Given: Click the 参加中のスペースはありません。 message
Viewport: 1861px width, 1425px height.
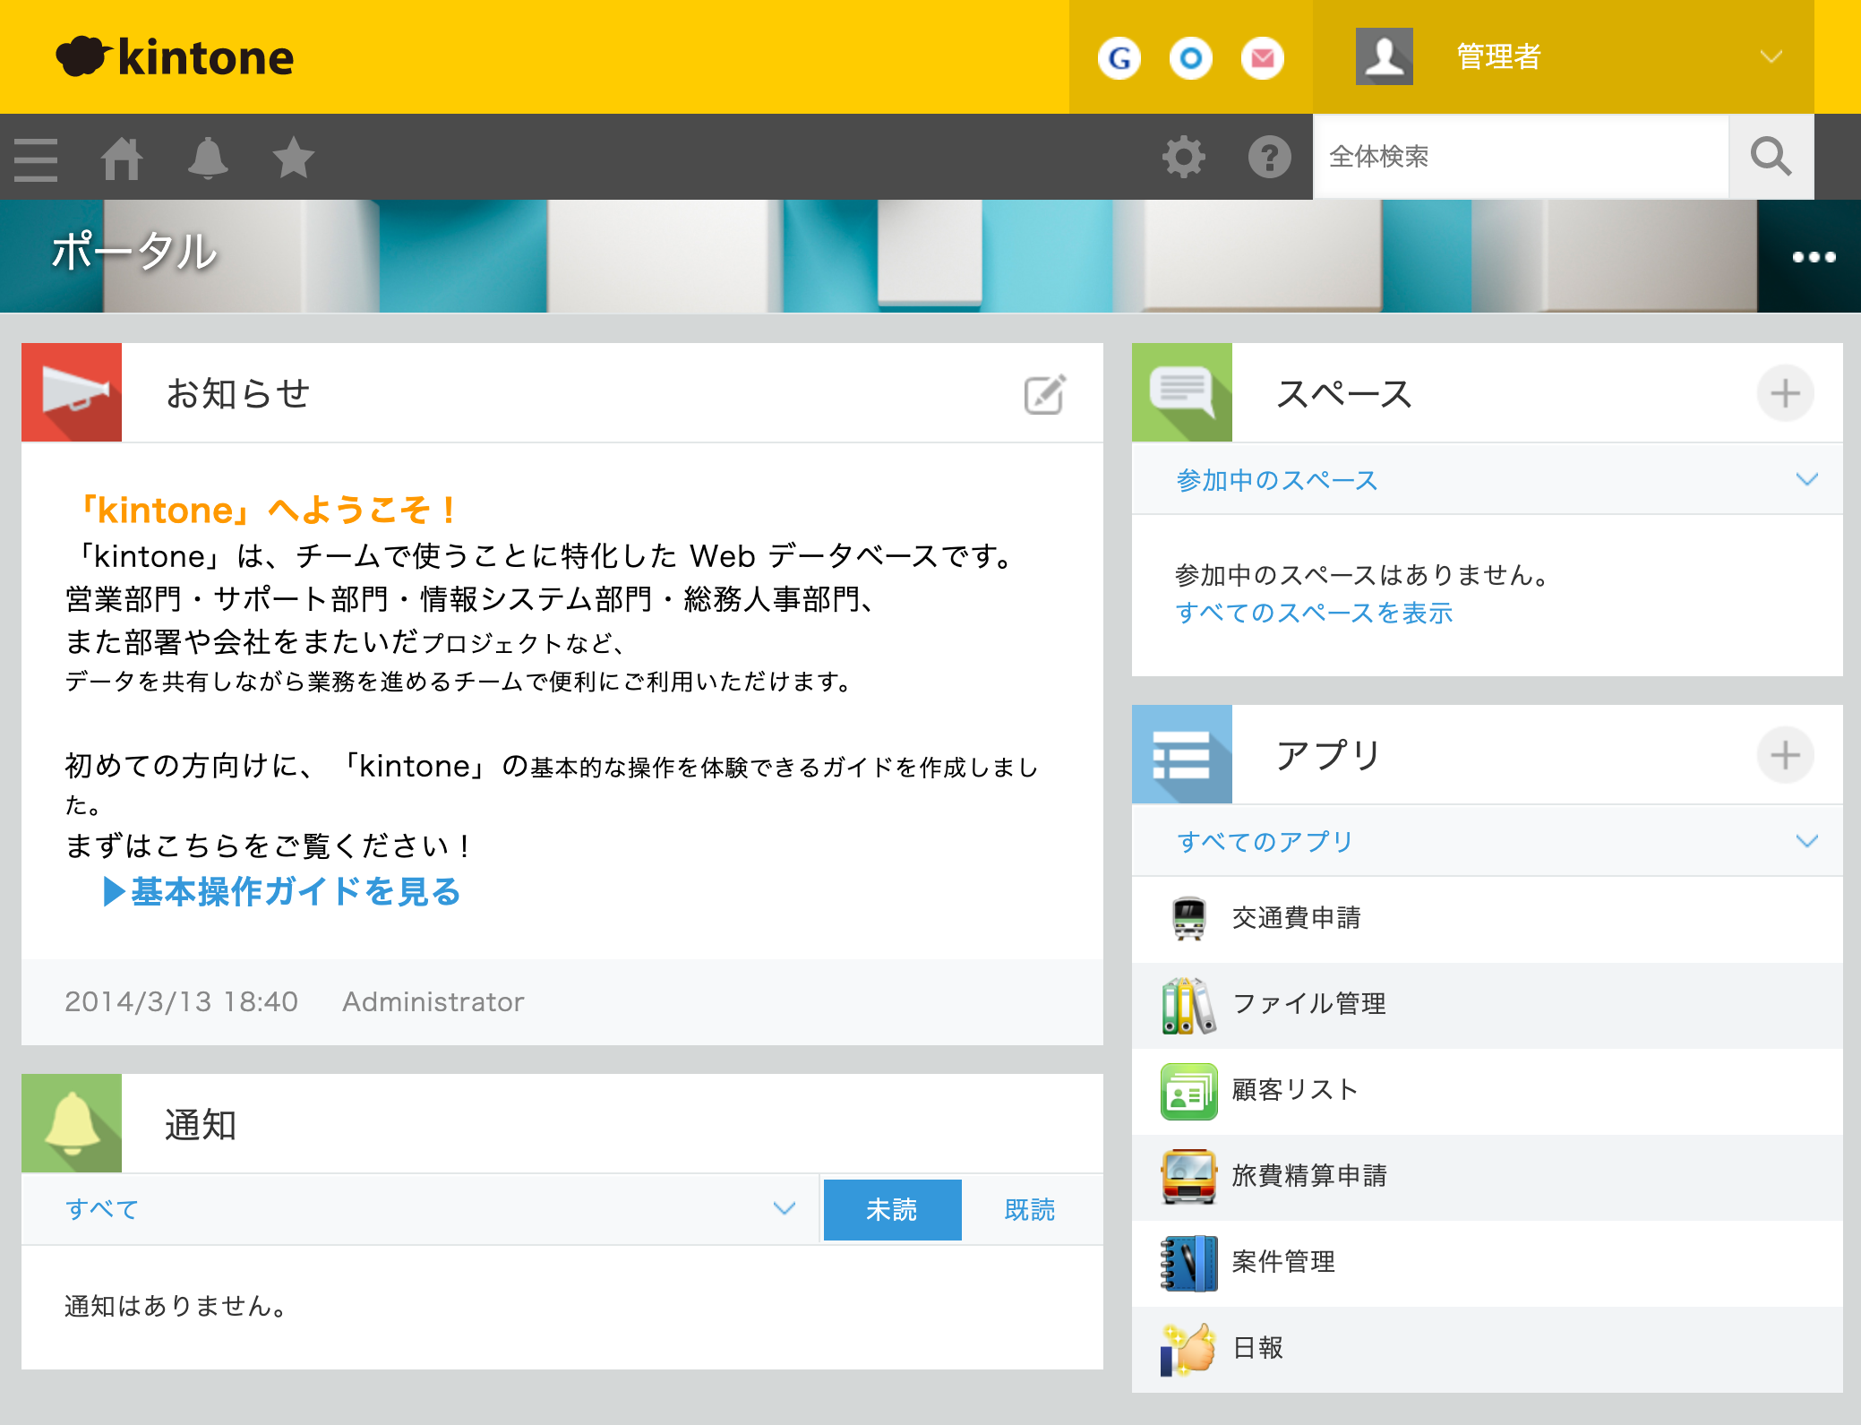Looking at the screenshot, I should pyautogui.click(x=1362, y=574).
